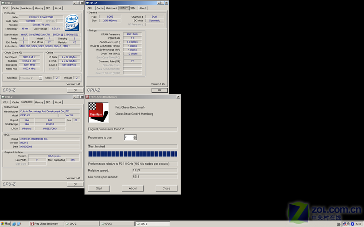The image size is (364, 227).
Task: Click the Close button in the Fritz Chess Benchmark
Action: pyautogui.click(x=167, y=188)
